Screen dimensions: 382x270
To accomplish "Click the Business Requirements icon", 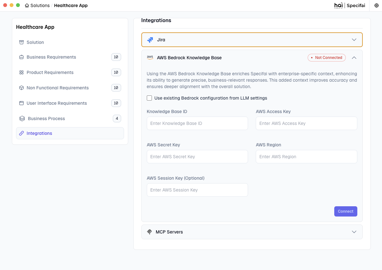I will (x=21, y=57).
